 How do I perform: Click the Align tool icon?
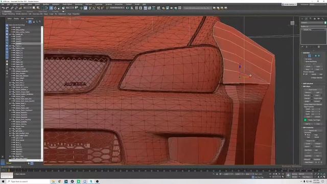132,8
